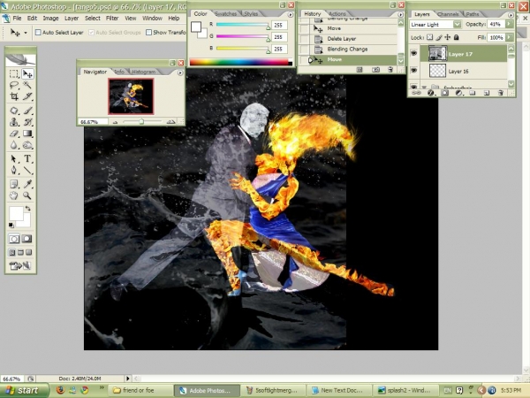Select the Brush tool
The image size is (530, 398).
pyautogui.click(x=27, y=111)
